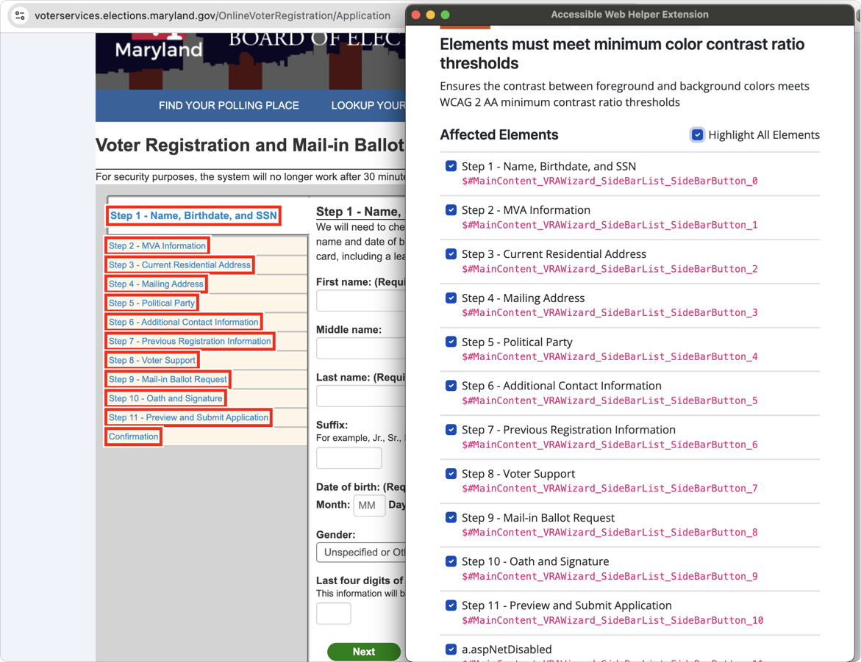The image size is (861, 662).
Task: Open the LOOKUP YOUR menu item
Action: click(368, 105)
